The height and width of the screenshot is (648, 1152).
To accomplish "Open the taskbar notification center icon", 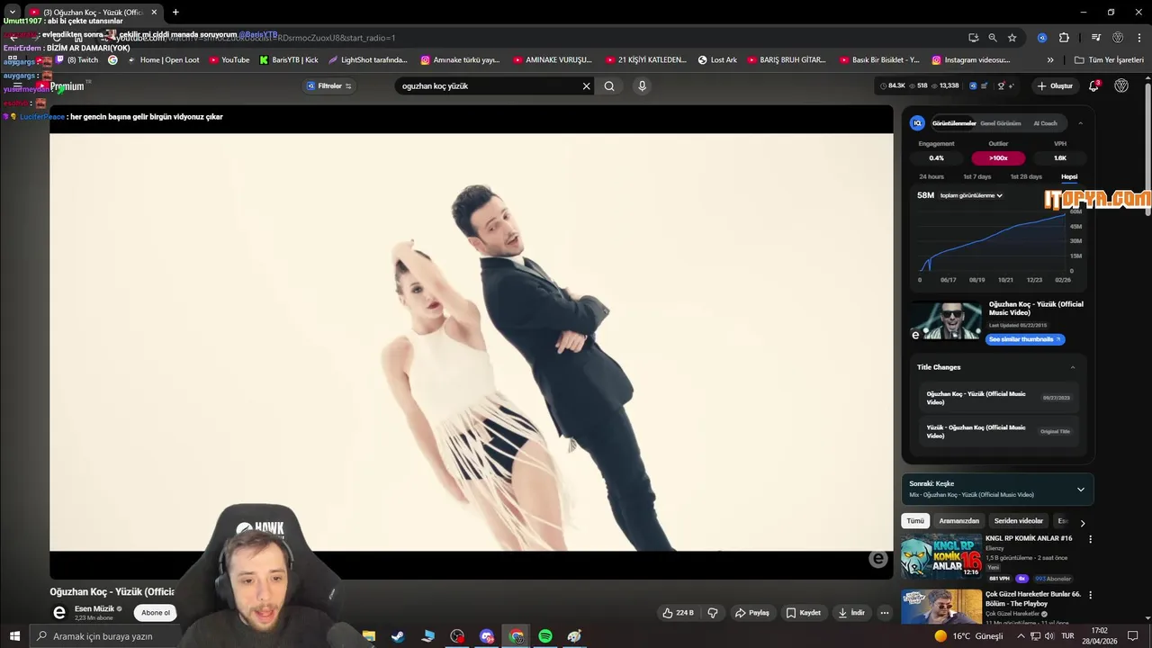I will 1133,636.
